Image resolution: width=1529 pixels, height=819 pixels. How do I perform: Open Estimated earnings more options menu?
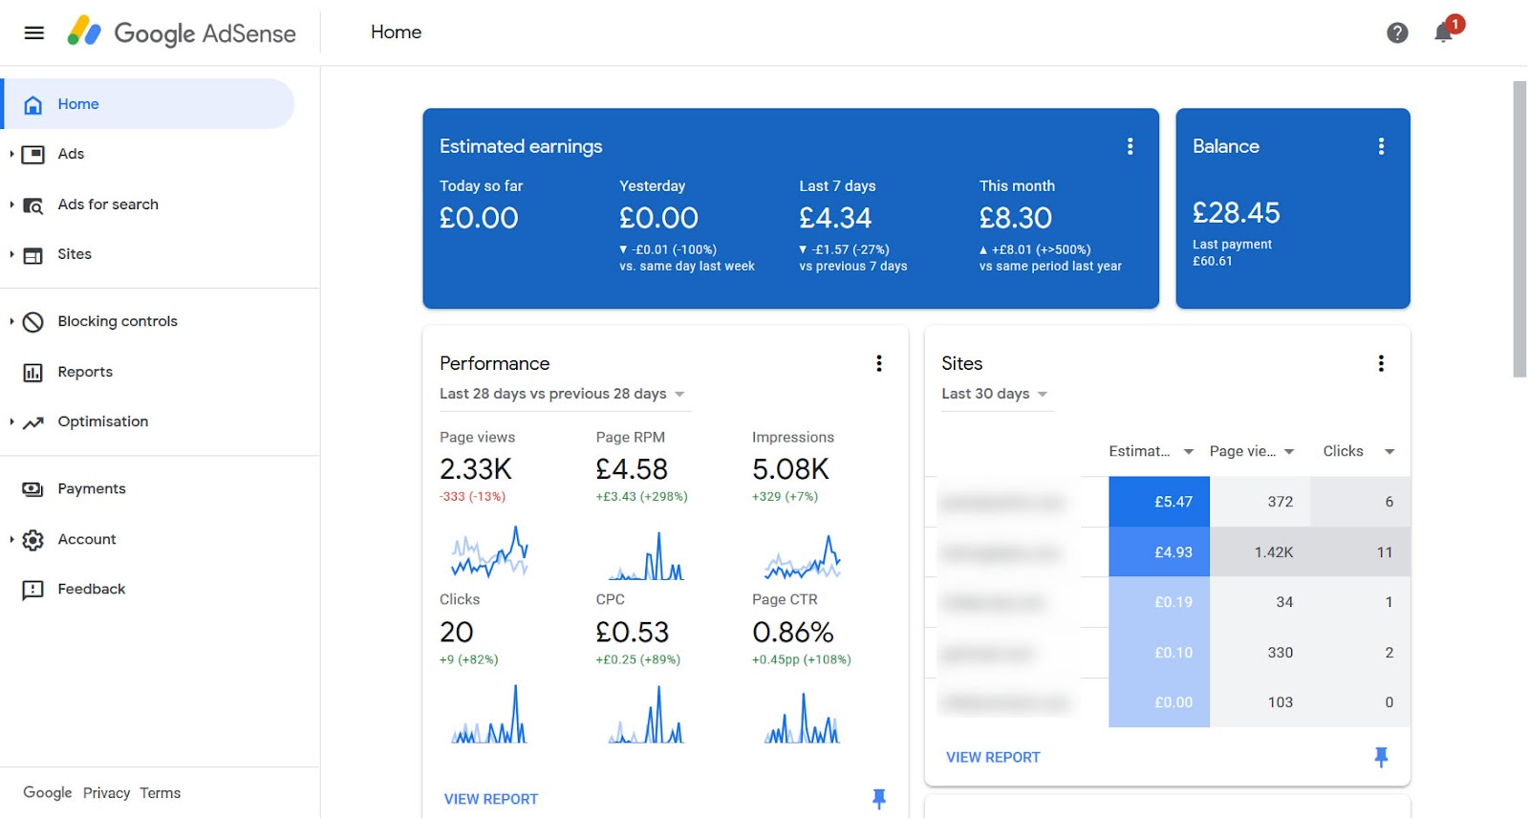click(1130, 146)
